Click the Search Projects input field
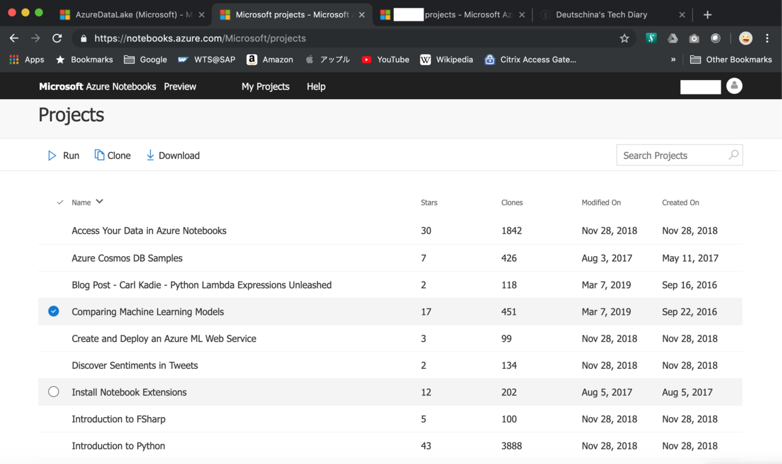Viewport: 782px width, 464px height. [671, 155]
